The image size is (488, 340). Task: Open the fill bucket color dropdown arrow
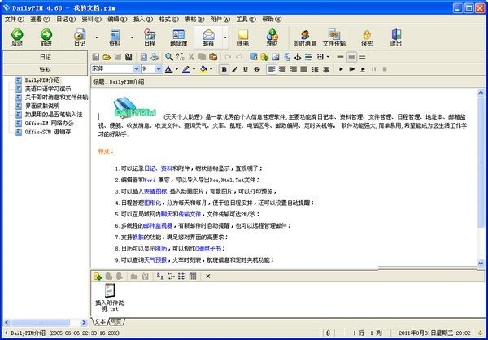click(211, 69)
